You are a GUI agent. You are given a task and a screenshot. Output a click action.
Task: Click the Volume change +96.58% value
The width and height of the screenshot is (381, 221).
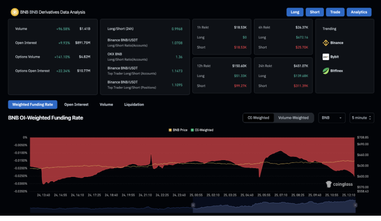click(63, 29)
